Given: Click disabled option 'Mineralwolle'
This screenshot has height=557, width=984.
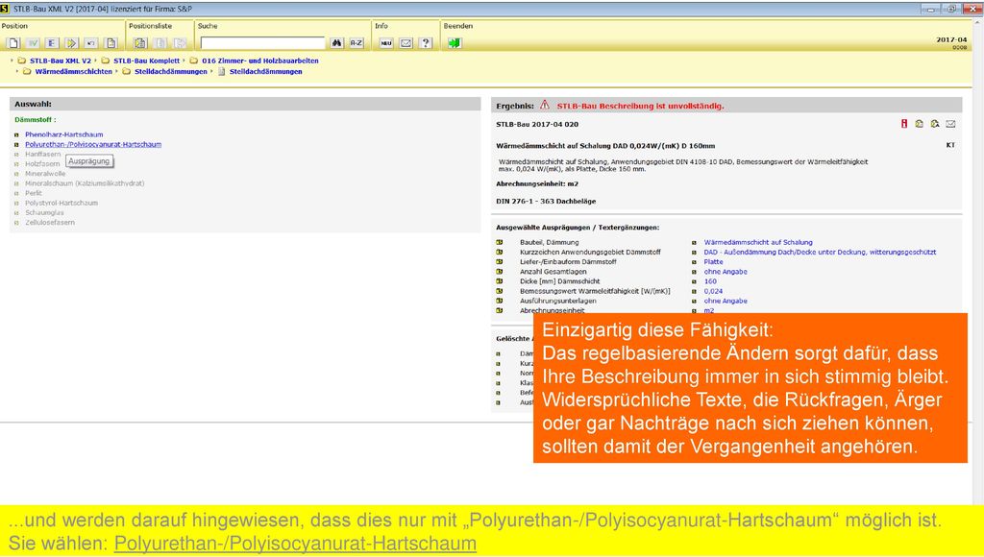Looking at the screenshot, I should point(45,174).
